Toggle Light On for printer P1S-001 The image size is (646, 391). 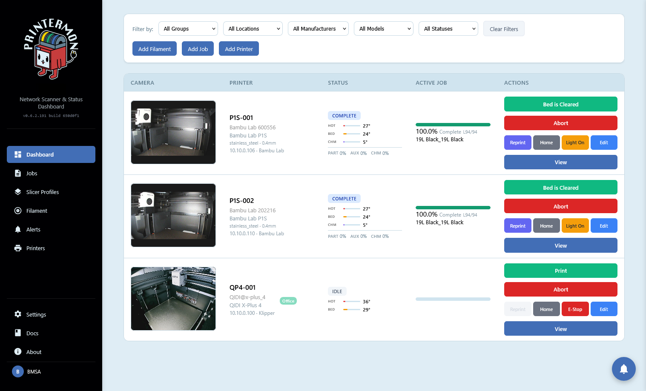(x=575, y=143)
